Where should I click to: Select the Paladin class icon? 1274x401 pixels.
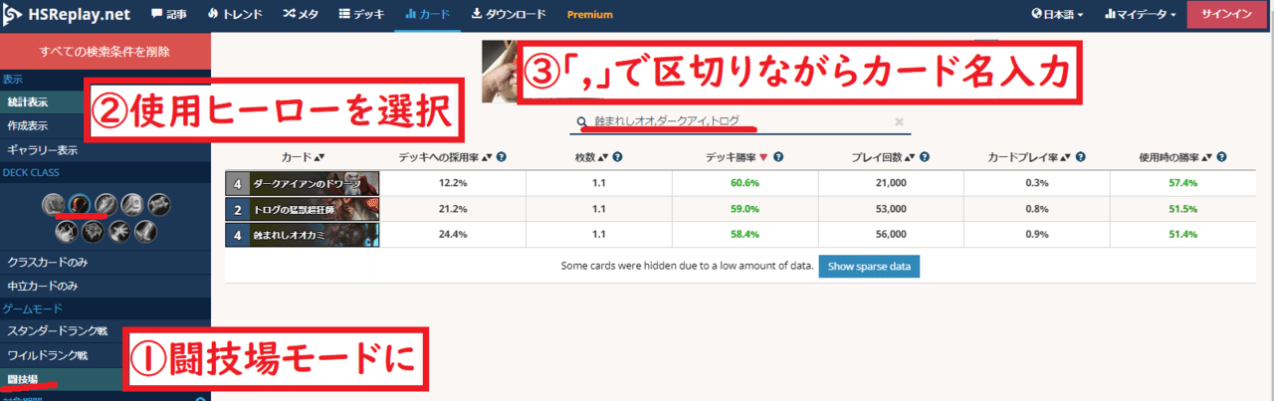pyautogui.click(x=131, y=203)
